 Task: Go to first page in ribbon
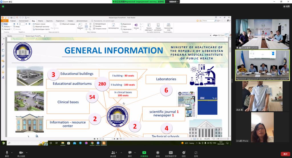[x=14, y=24]
